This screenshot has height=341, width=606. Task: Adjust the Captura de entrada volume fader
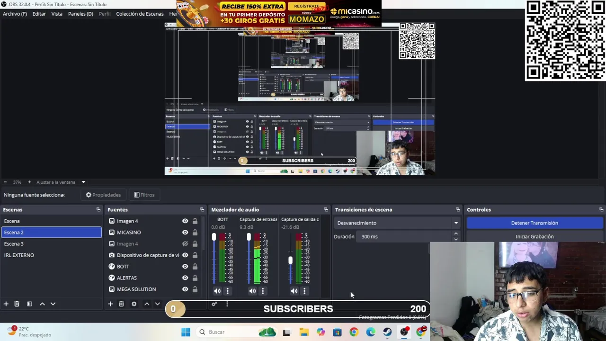[x=249, y=237]
